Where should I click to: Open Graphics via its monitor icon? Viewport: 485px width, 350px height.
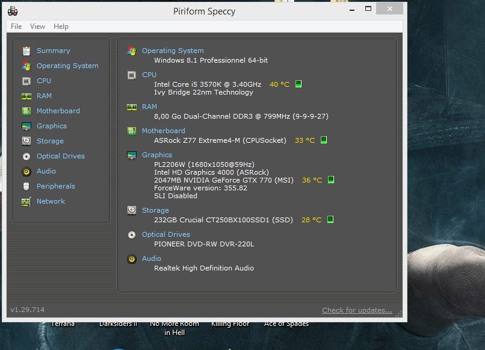pos(26,126)
